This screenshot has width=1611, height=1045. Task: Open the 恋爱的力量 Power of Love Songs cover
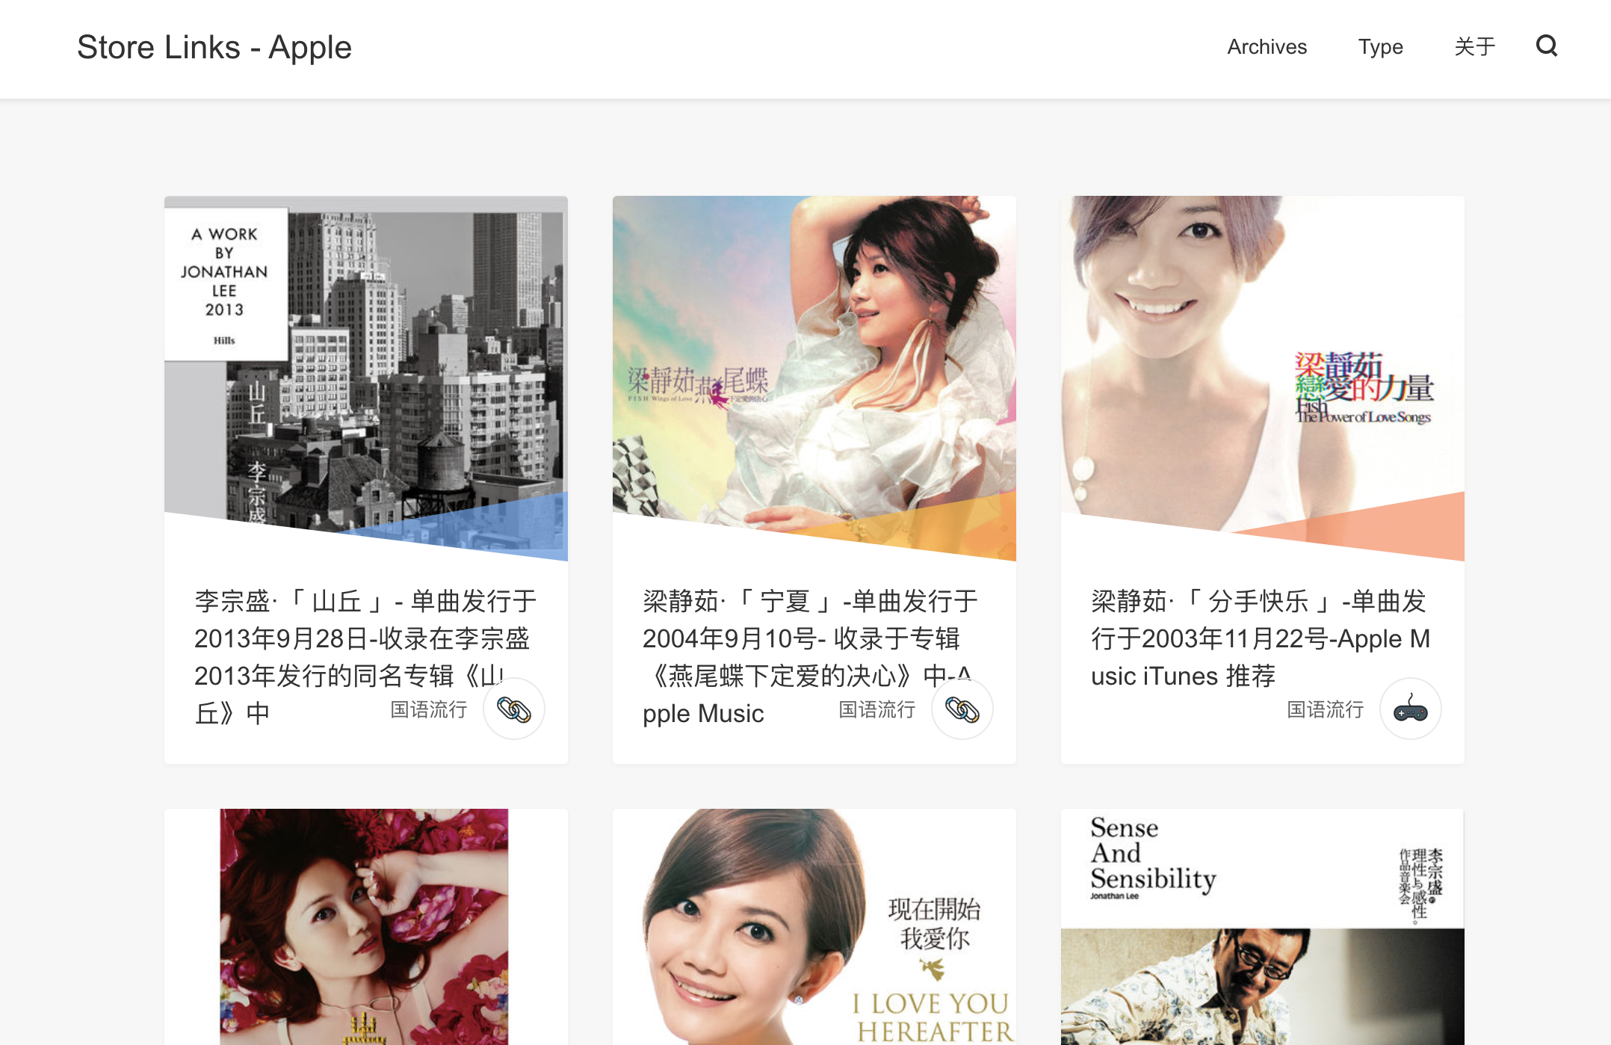pyautogui.click(x=1263, y=378)
